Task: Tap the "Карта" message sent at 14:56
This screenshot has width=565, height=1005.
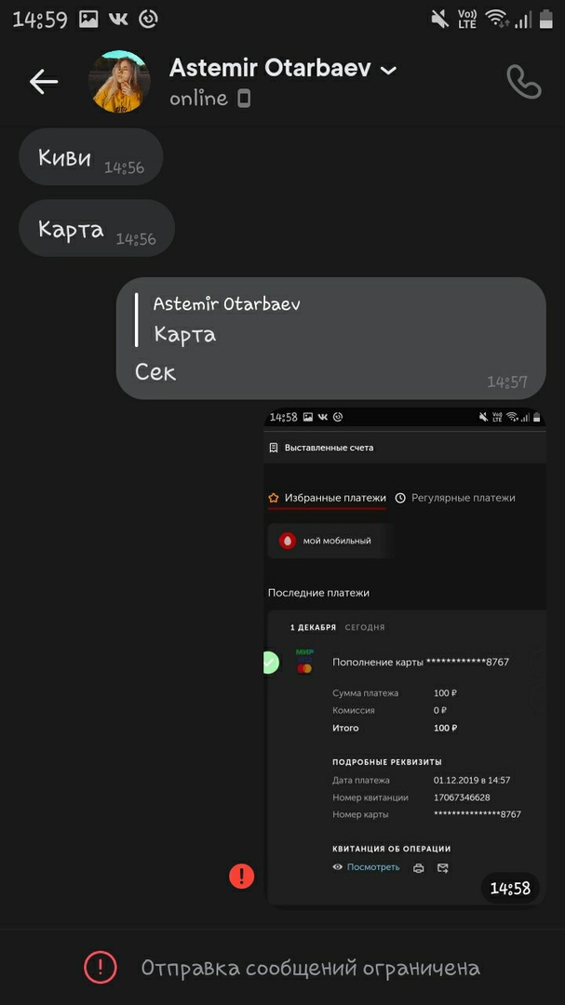Action: click(96, 229)
